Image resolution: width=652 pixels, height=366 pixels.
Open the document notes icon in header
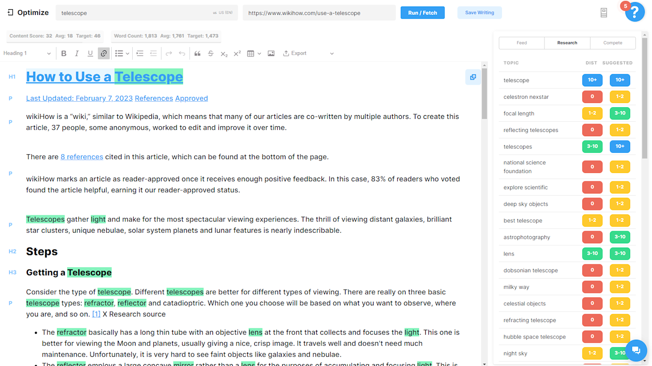(604, 13)
